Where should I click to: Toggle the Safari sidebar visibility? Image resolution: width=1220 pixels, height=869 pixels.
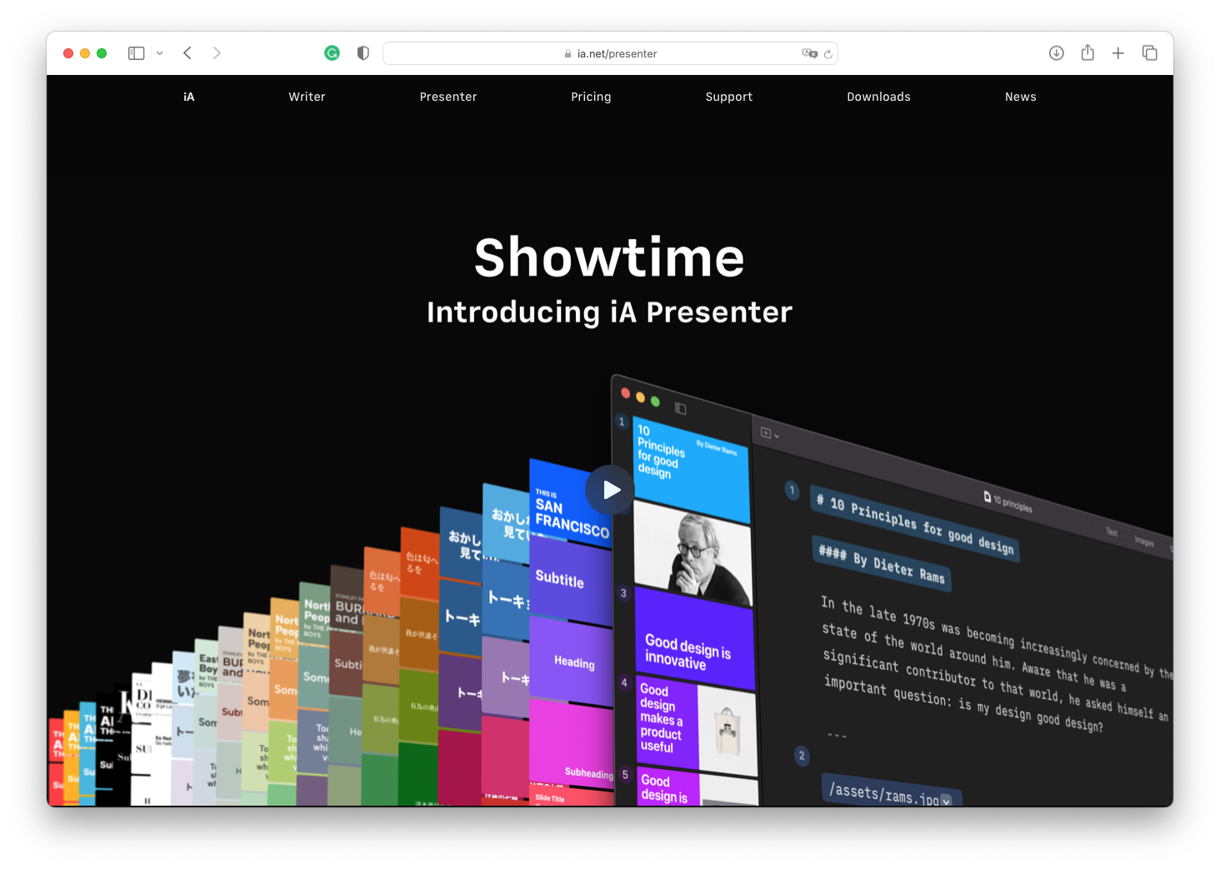[136, 52]
